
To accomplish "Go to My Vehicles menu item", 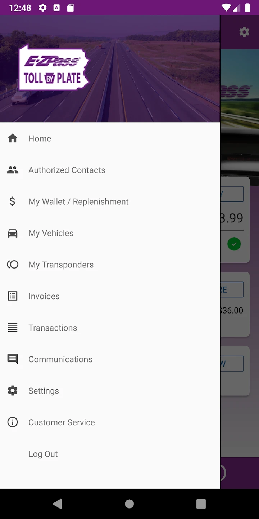I will point(51,233).
